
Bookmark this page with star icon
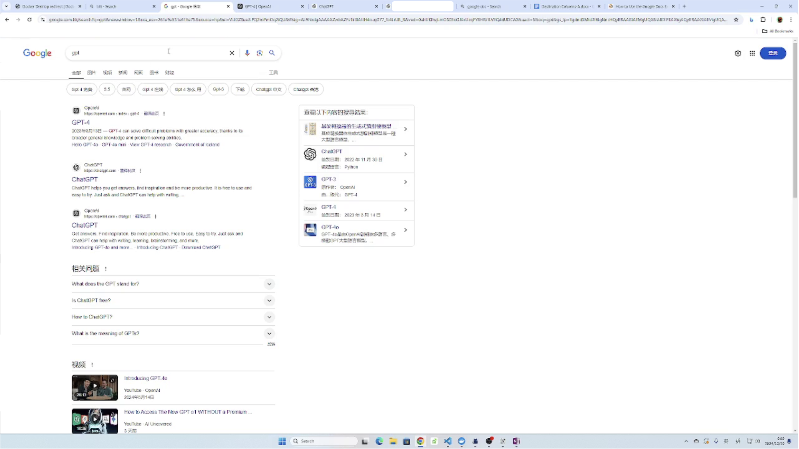point(736,20)
